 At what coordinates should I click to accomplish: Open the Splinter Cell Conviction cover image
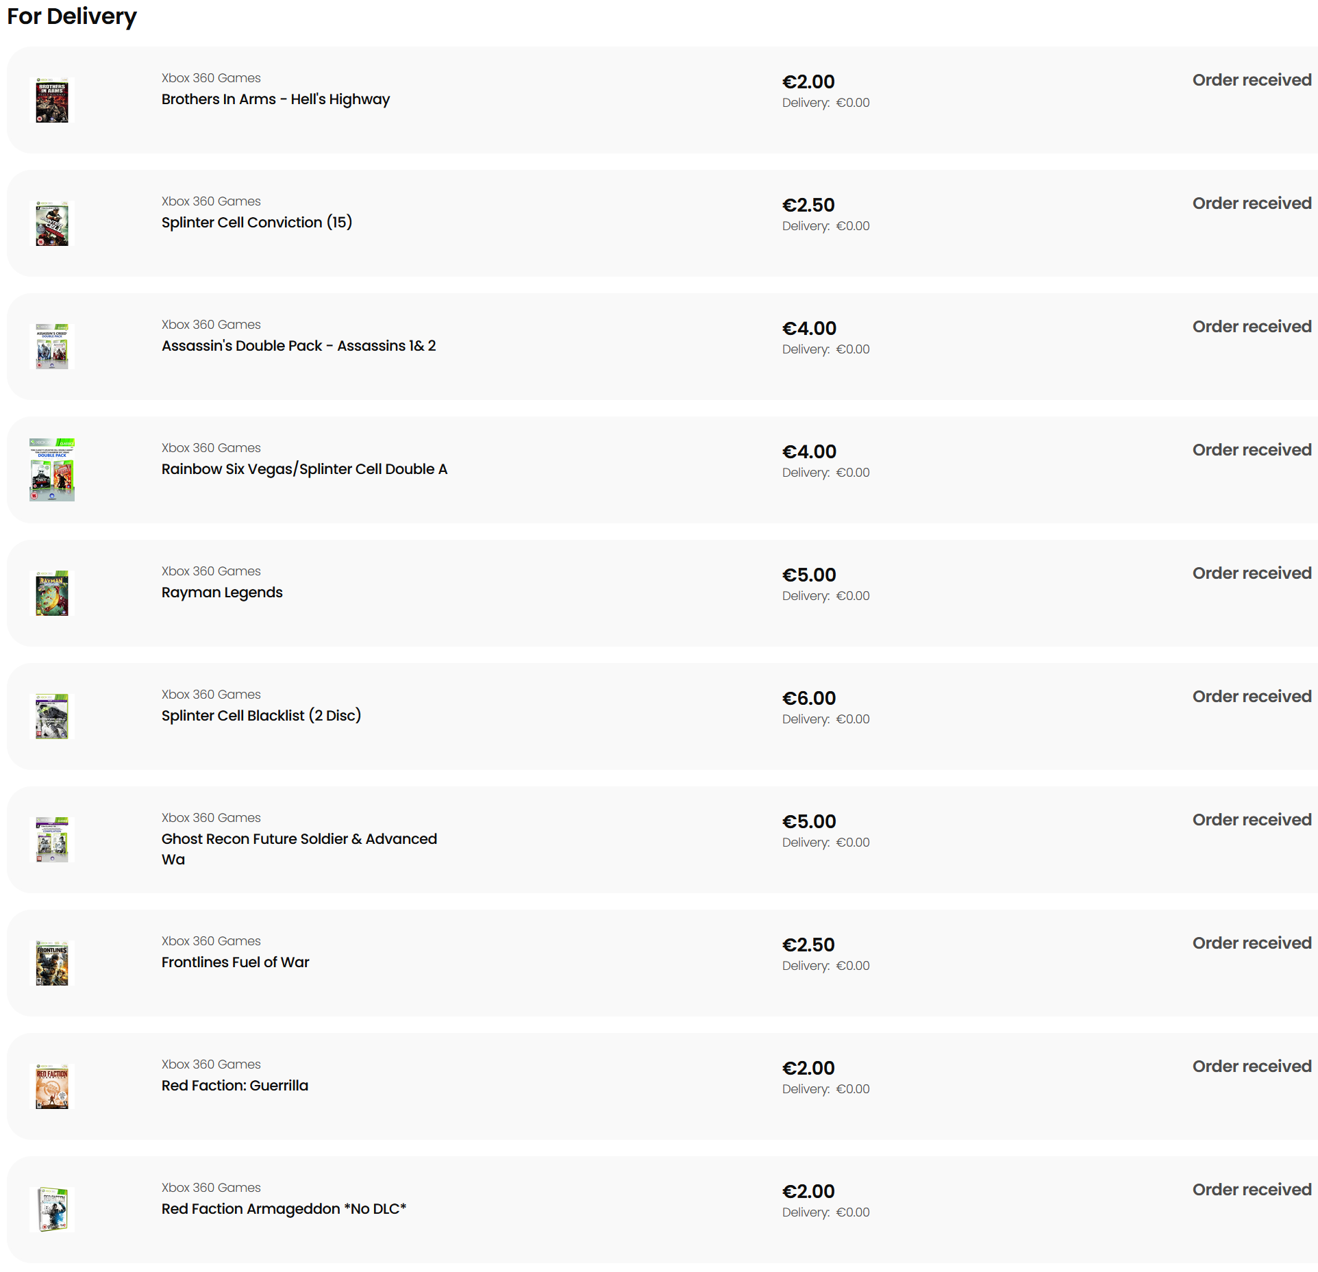click(52, 223)
